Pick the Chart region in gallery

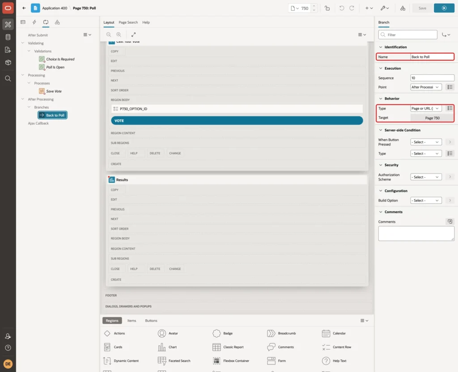coord(167,347)
